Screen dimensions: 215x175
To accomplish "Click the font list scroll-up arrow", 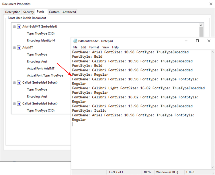I will pos(201,25).
